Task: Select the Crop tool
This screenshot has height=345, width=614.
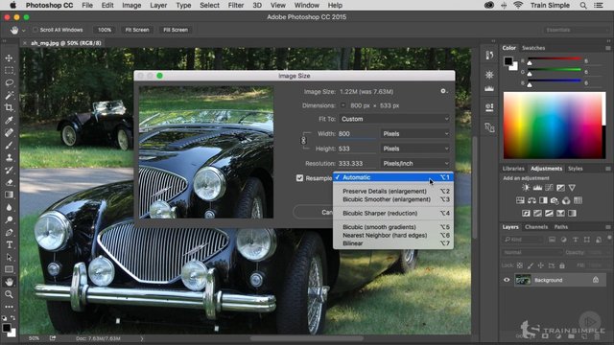Action: (9, 108)
